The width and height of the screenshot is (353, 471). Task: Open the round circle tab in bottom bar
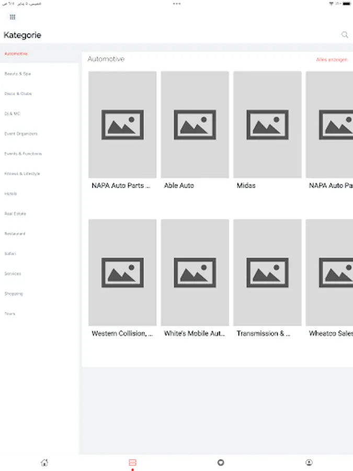(x=221, y=462)
